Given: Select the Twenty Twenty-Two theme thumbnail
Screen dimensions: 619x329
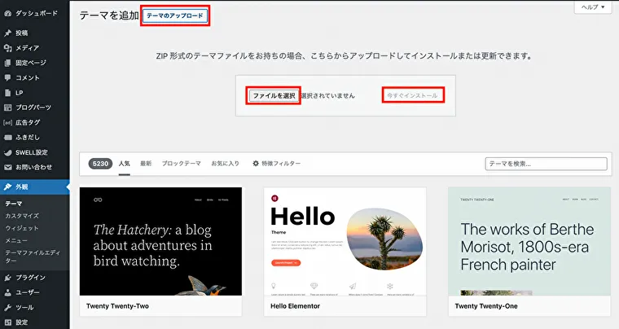Looking at the screenshot, I should [x=160, y=241].
